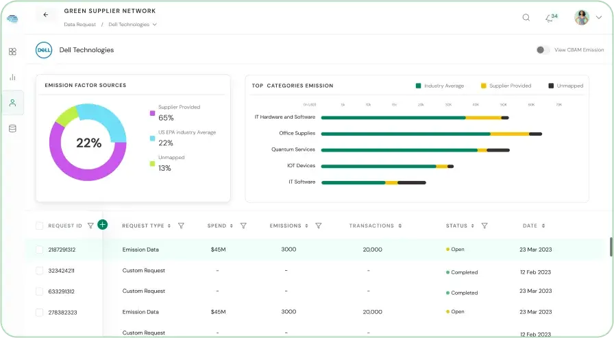Click Emission Factor Sources heading

86,86
